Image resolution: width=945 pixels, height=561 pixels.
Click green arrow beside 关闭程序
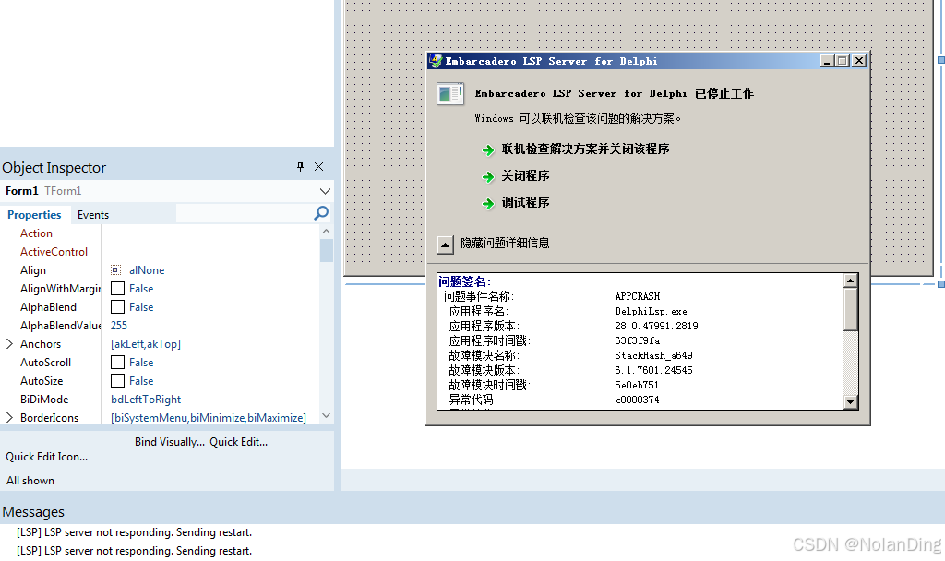pyautogui.click(x=488, y=176)
